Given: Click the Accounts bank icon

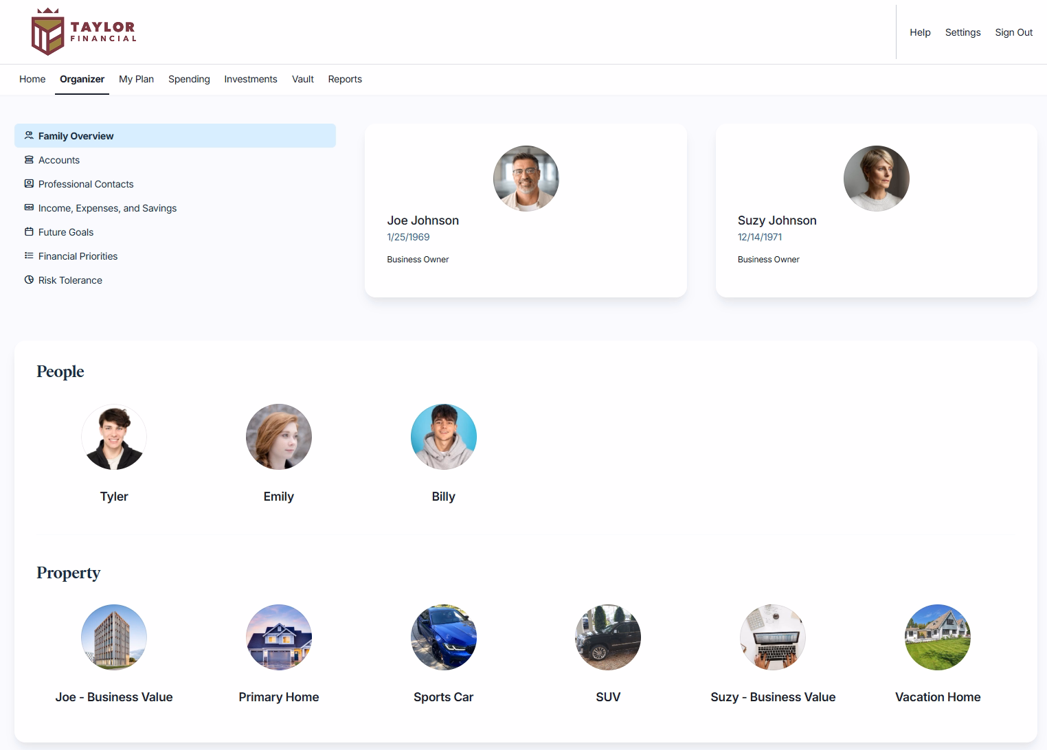Looking at the screenshot, I should pyautogui.click(x=29, y=159).
